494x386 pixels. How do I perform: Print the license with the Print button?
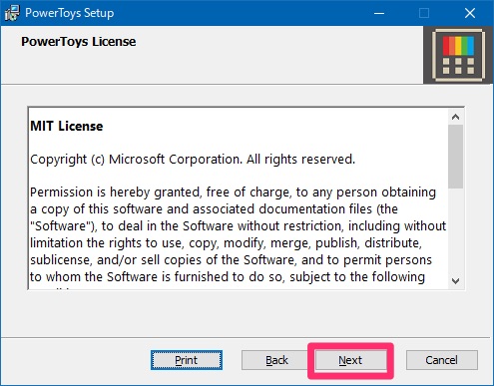187,360
